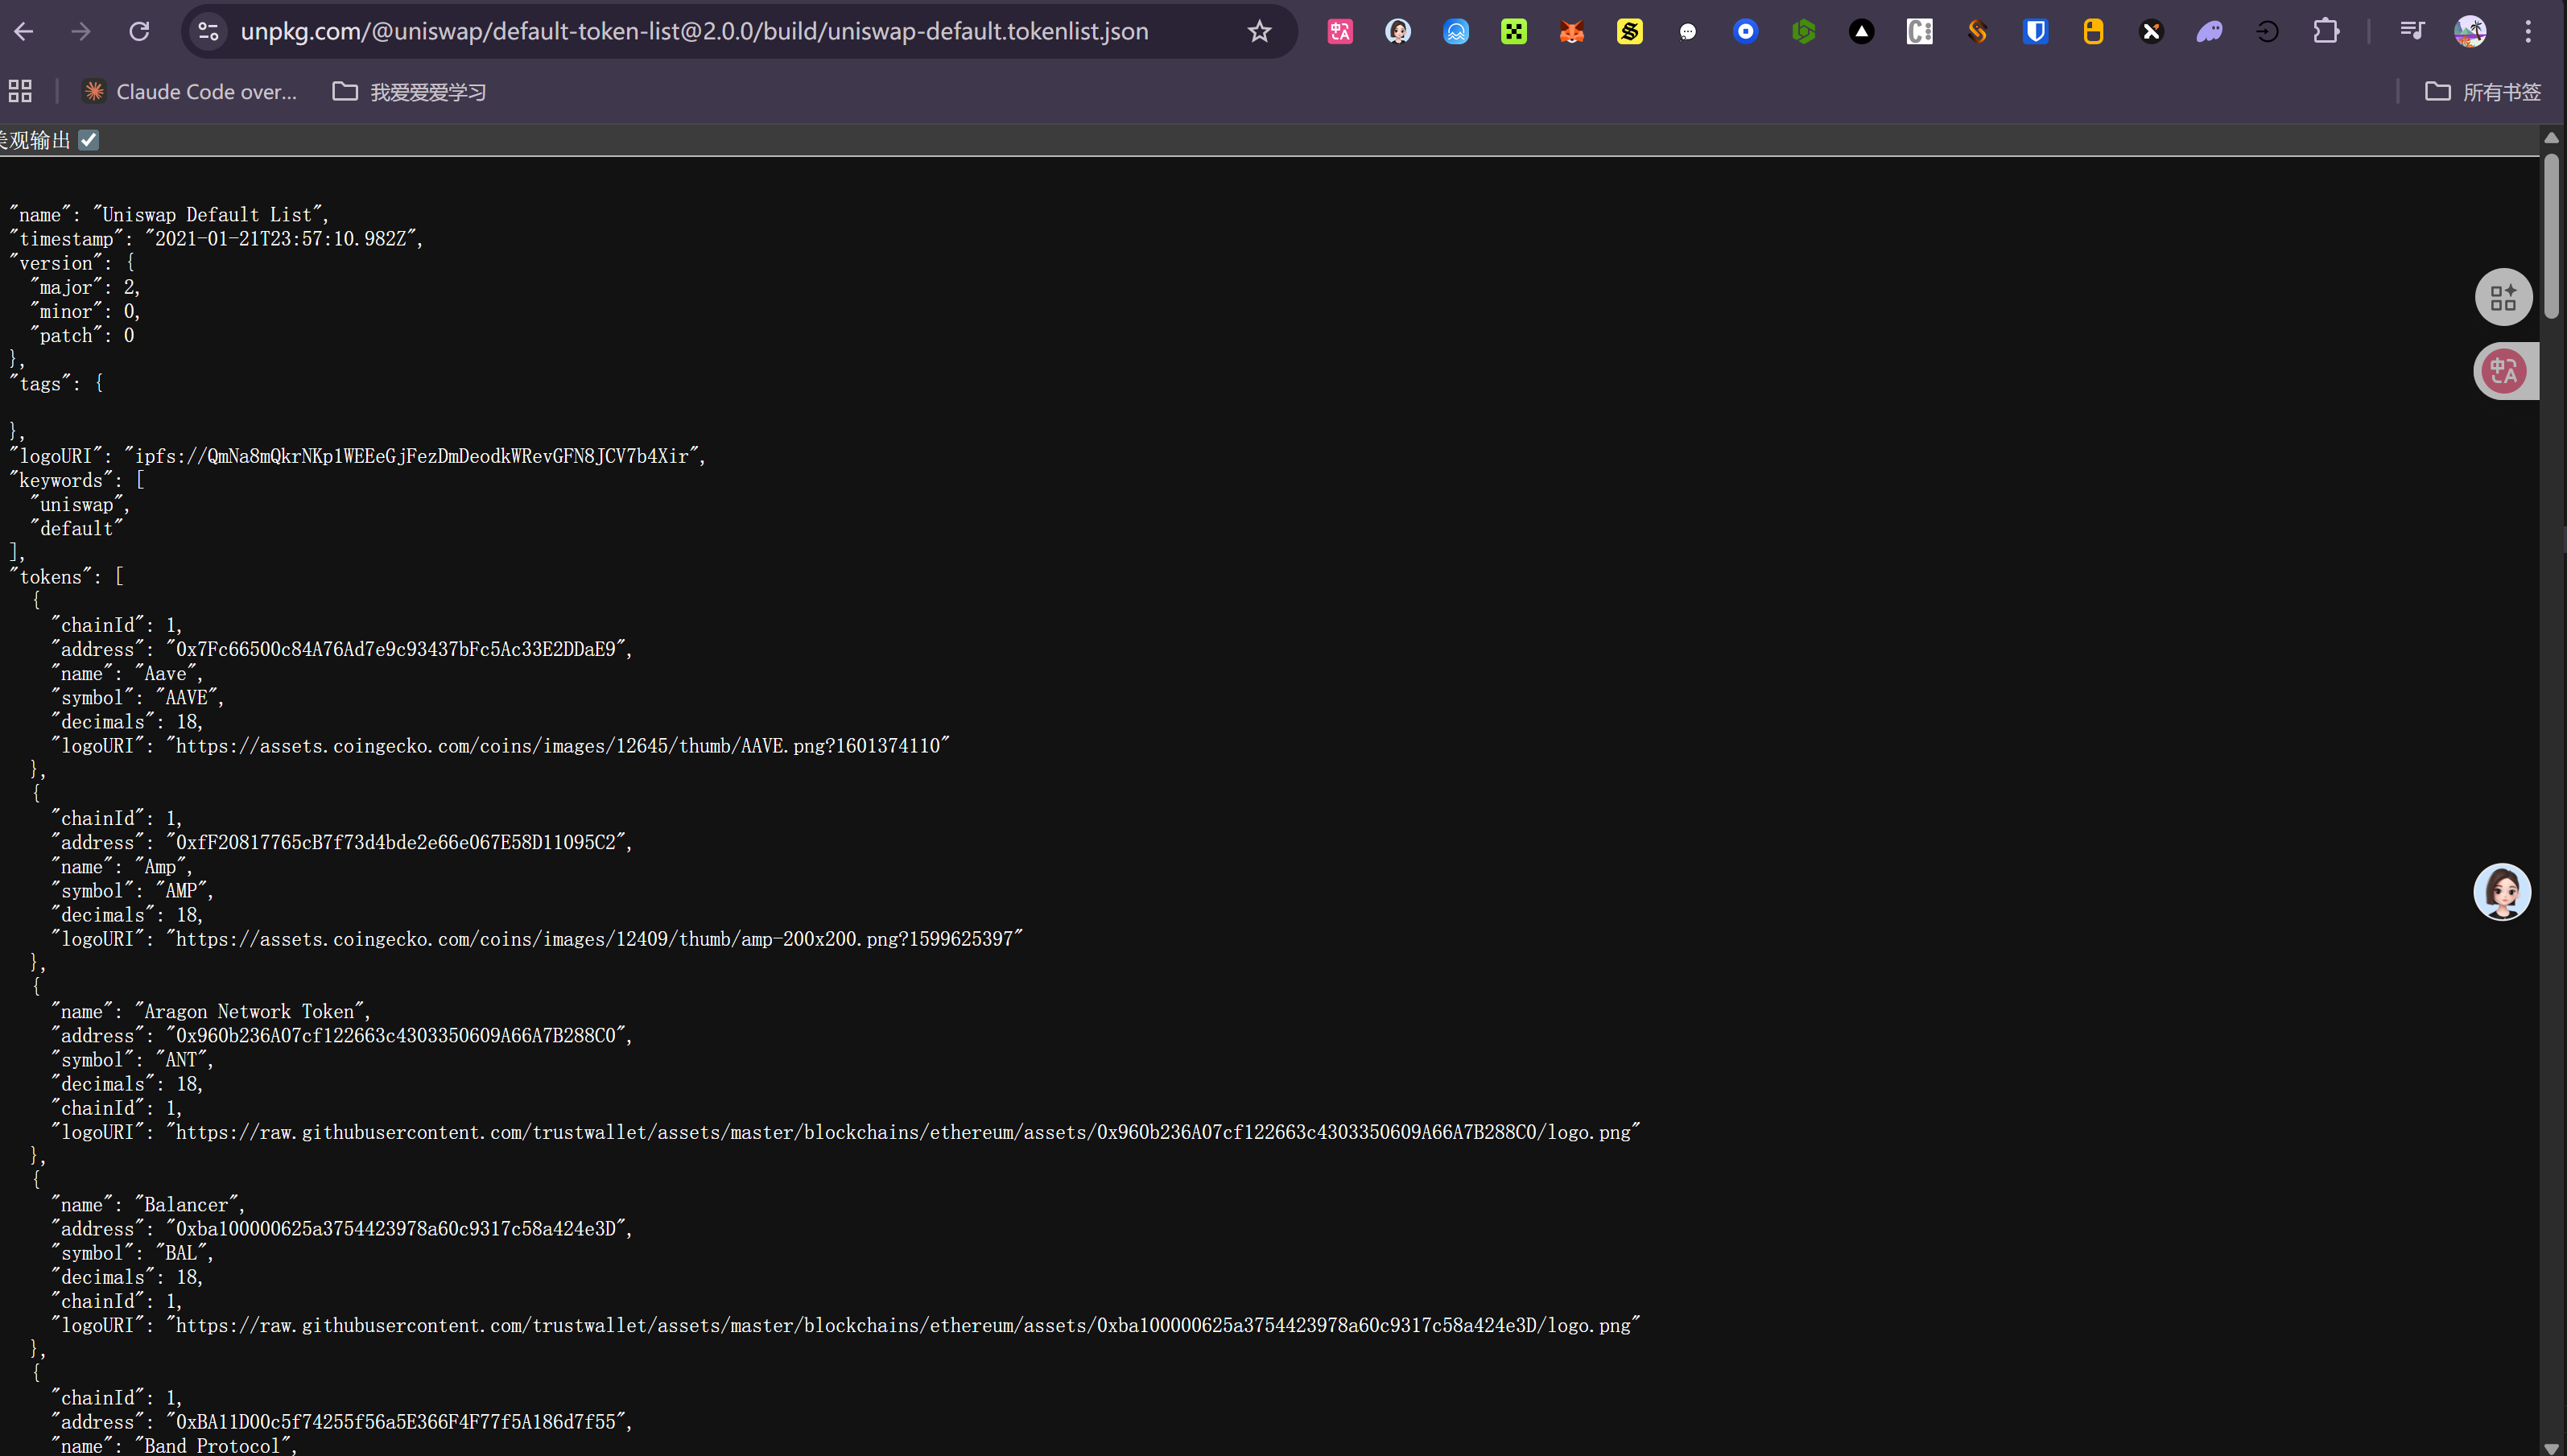
Task: Open the Extensions puzzle piece menu
Action: pyautogui.click(x=2326, y=32)
